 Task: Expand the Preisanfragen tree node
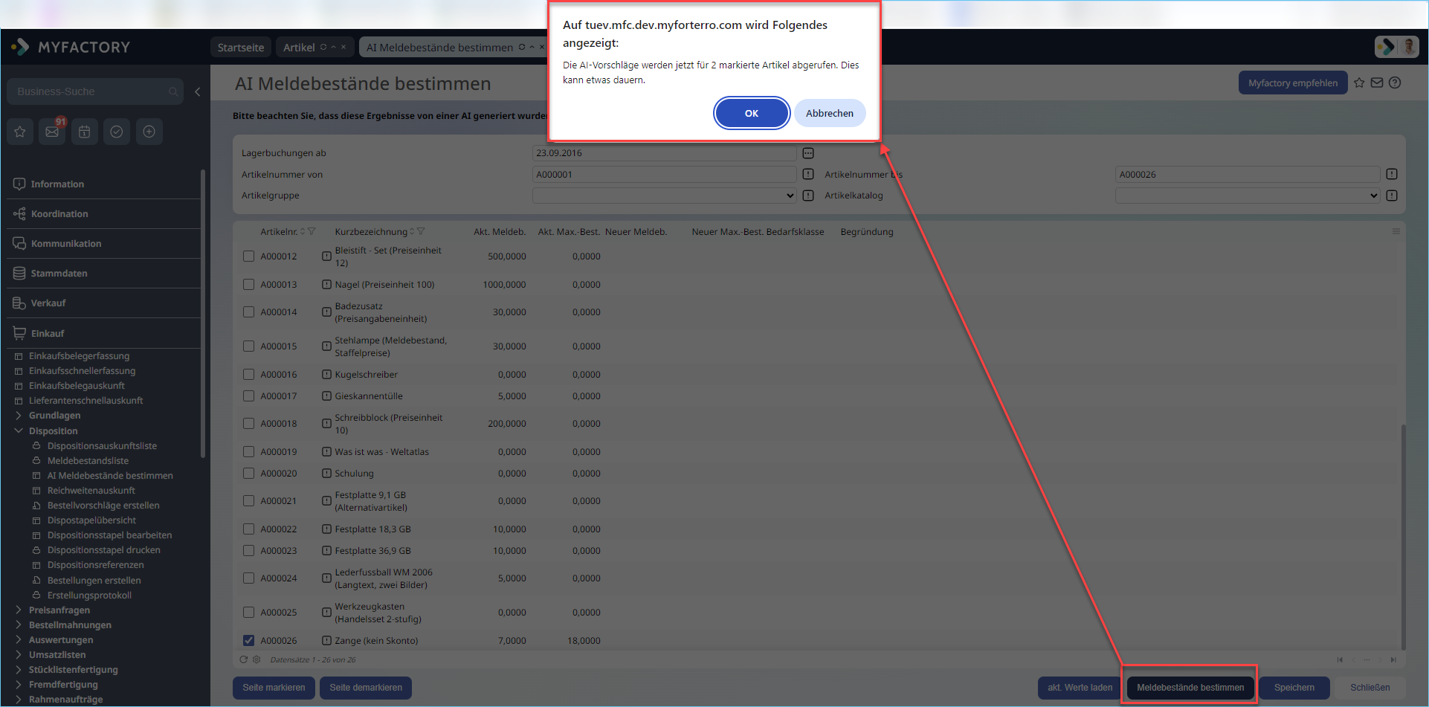pyautogui.click(x=19, y=610)
